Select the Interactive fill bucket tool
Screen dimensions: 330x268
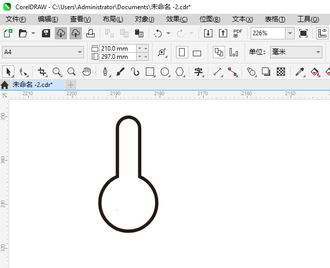315,72
